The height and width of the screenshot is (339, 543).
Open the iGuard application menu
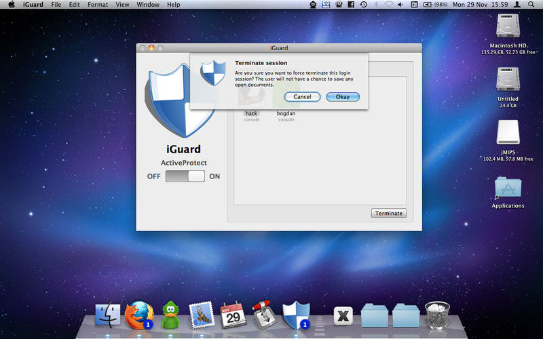pos(33,5)
